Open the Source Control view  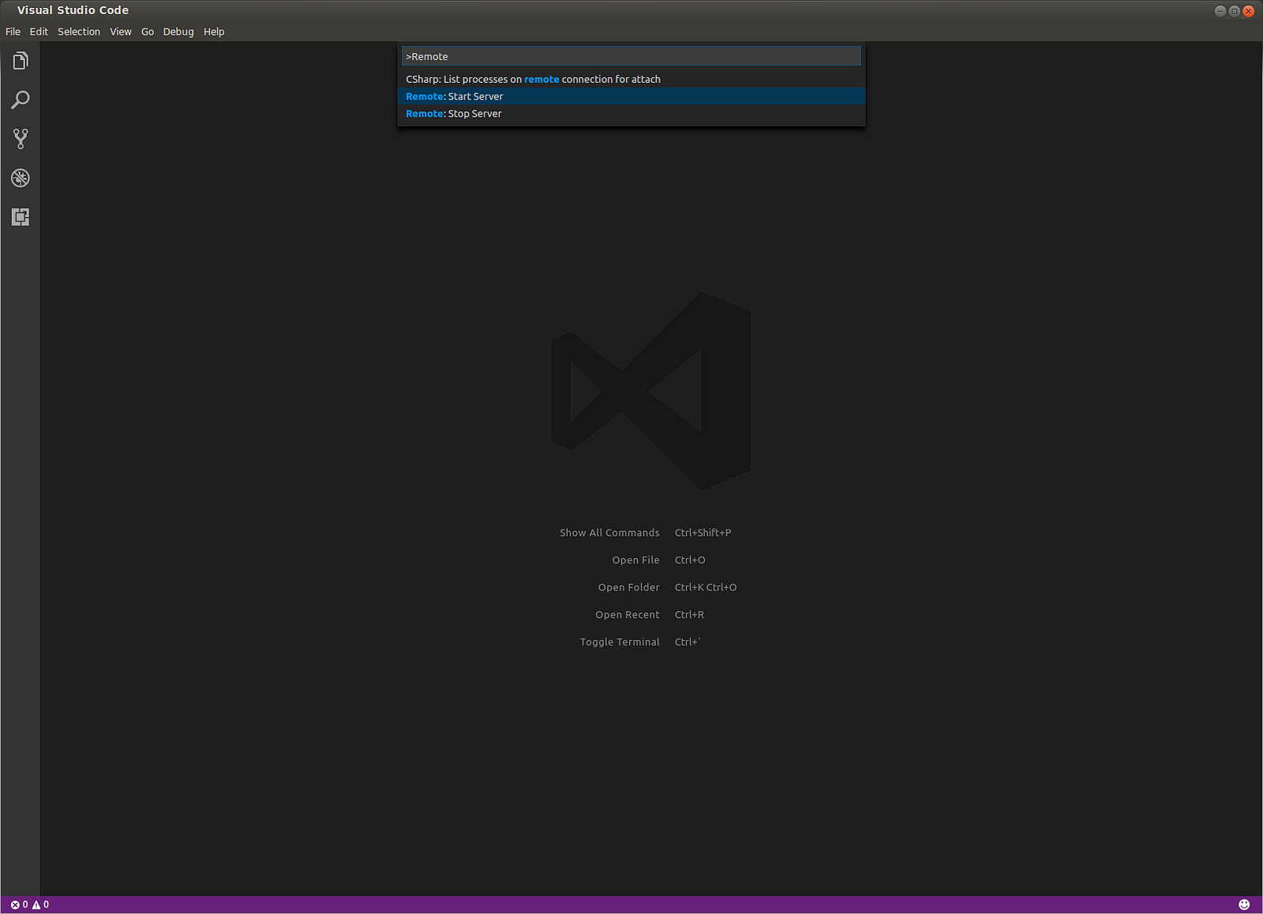21,139
